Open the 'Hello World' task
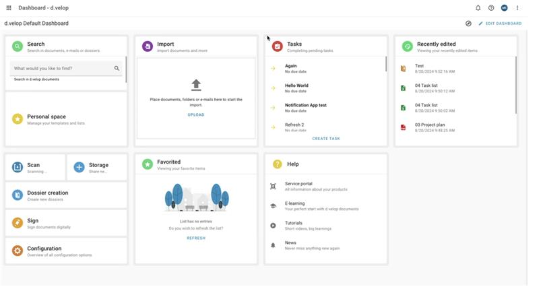 click(326, 88)
